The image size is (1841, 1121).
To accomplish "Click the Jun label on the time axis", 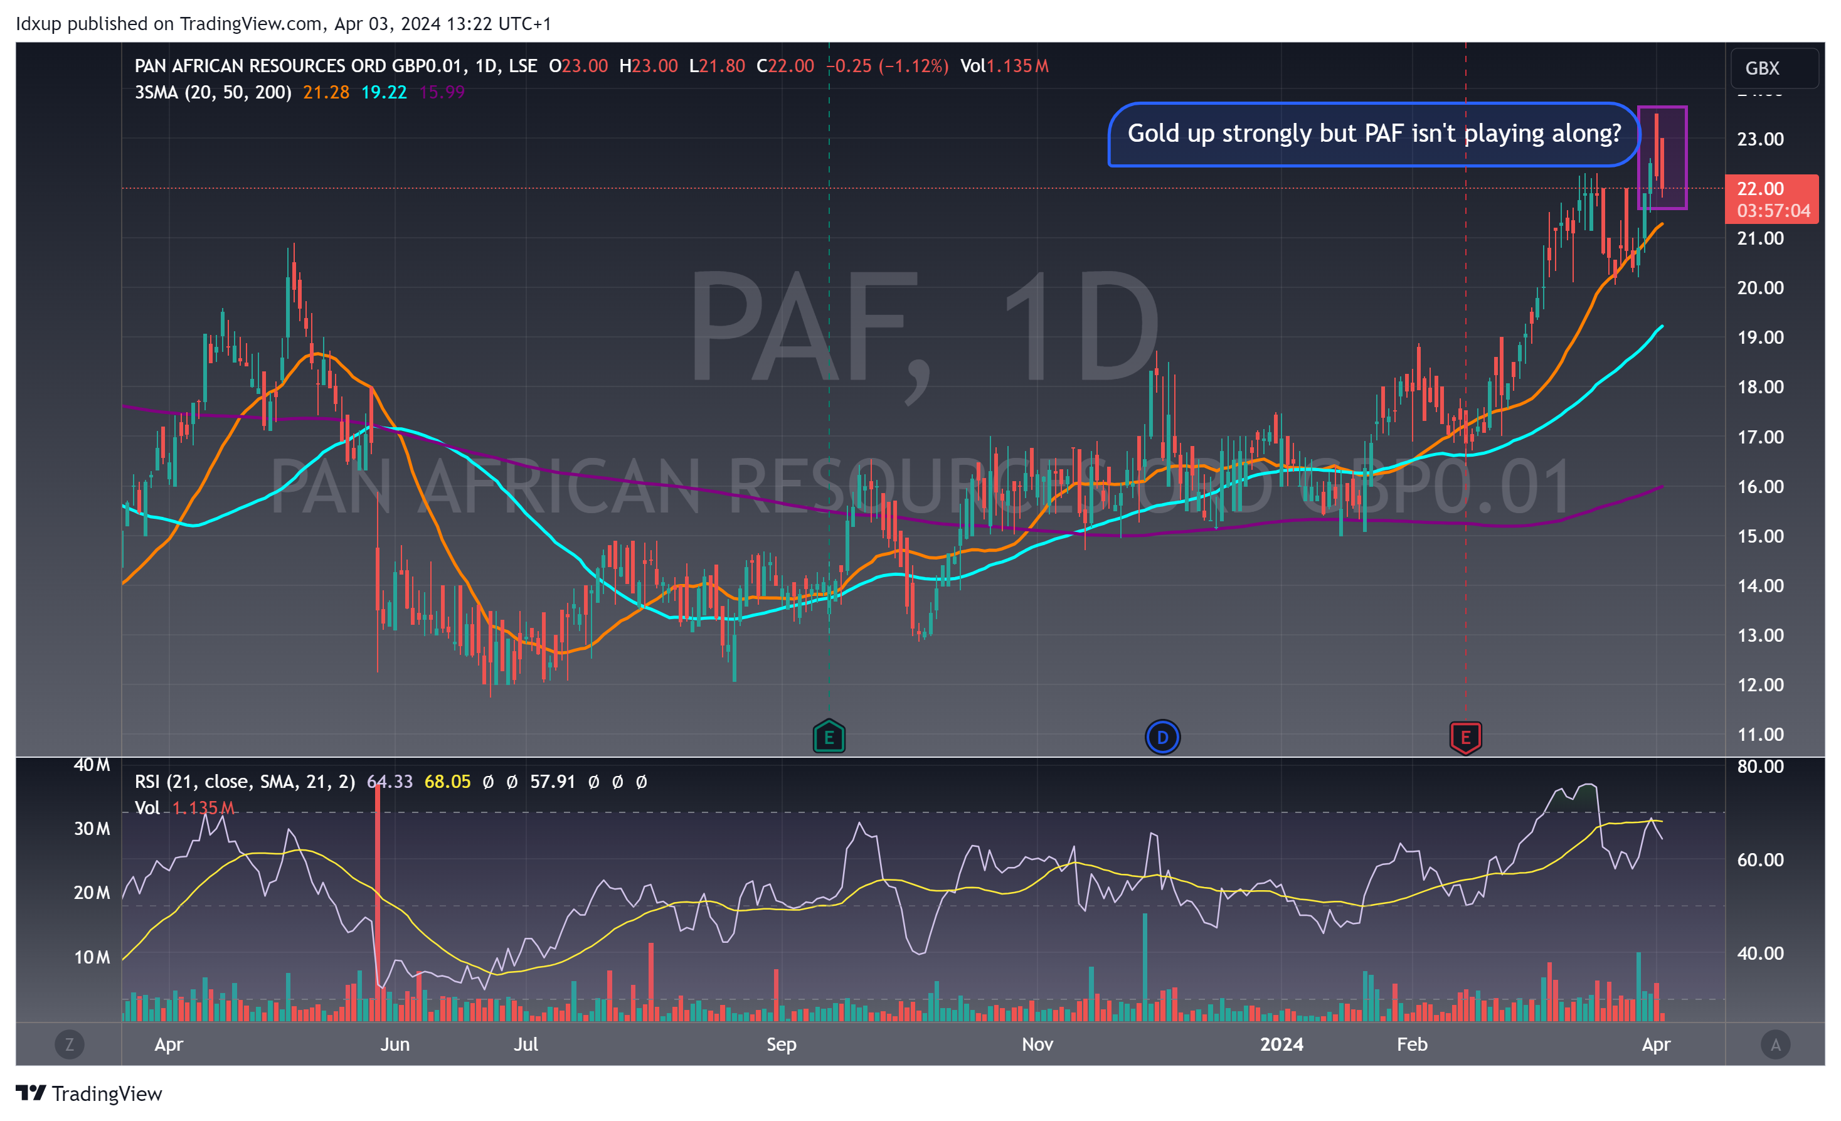I will coord(395,1044).
